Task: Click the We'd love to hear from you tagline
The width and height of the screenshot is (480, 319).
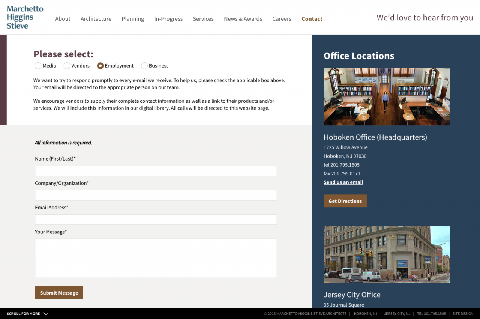Action: [x=425, y=18]
